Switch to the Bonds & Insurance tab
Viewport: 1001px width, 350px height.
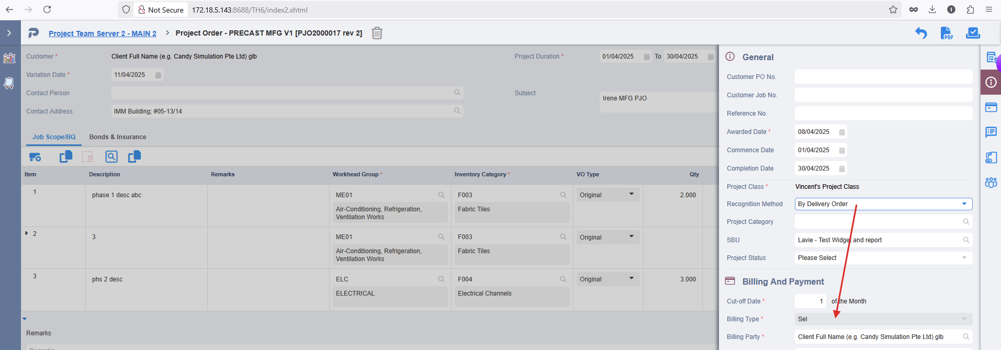tap(118, 137)
